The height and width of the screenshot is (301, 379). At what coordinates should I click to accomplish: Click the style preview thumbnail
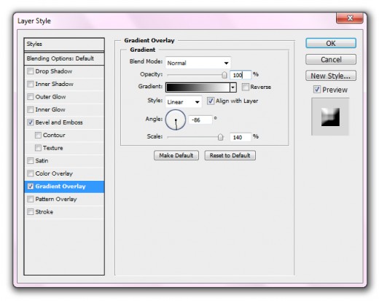pyautogui.click(x=330, y=117)
